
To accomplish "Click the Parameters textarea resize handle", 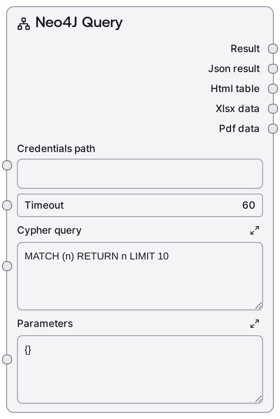I will [x=258, y=399].
